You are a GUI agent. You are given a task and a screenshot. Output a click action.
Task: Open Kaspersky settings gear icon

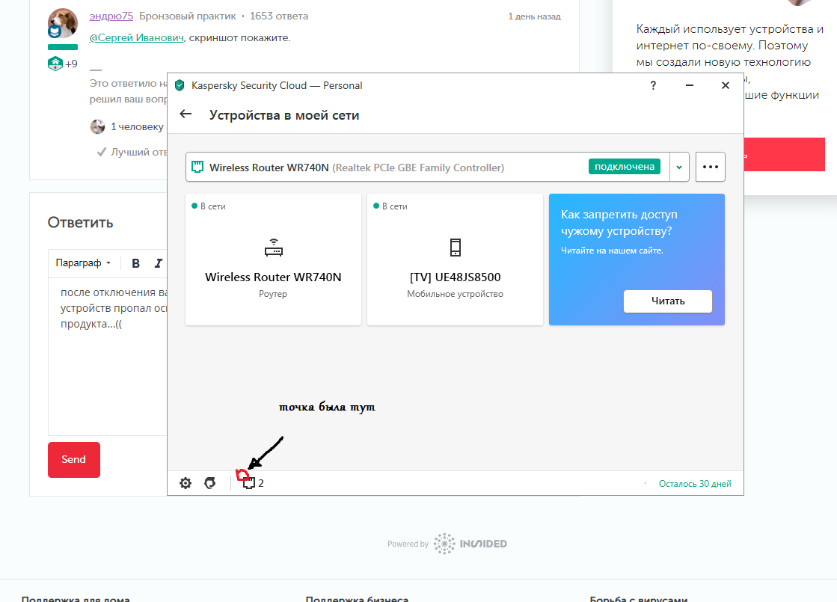pos(186,483)
